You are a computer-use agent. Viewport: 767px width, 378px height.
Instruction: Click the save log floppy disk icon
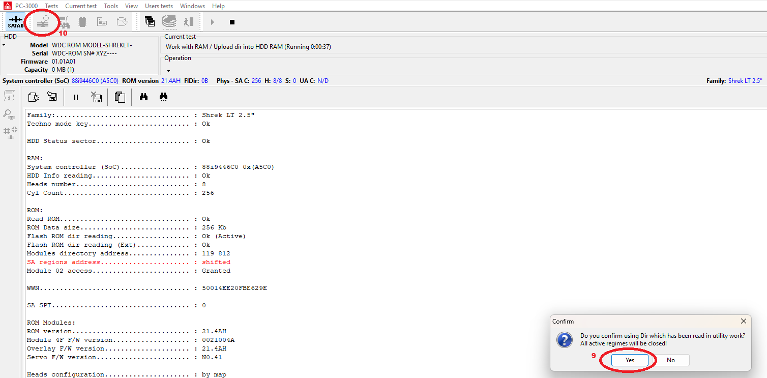[52, 97]
